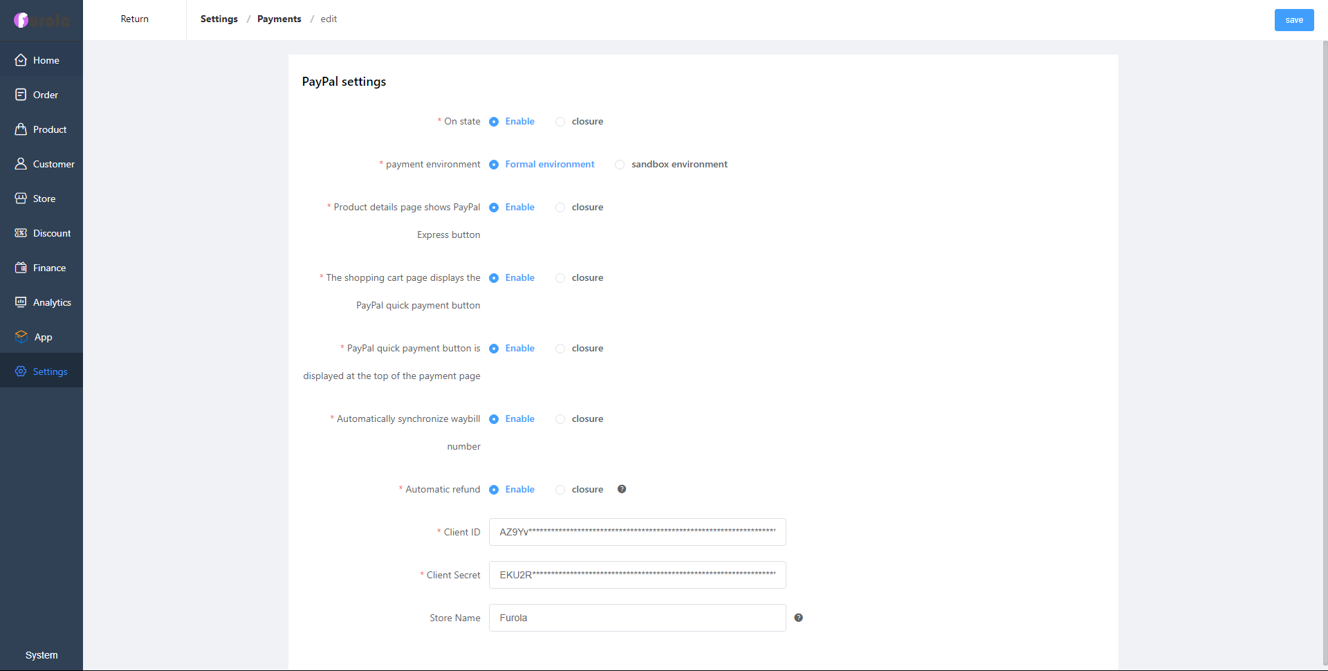Open the App menu item
Image resolution: width=1328 pixels, height=671 pixels.
41,337
